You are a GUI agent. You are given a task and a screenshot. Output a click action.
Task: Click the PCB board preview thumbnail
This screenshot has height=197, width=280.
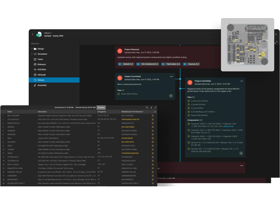pos(247,45)
